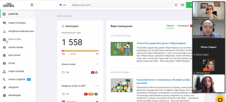Select Анатолій Пясецький's video tile

[209, 29]
